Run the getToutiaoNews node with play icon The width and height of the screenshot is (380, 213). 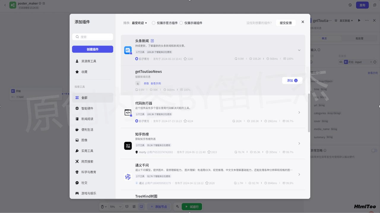pyautogui.click(x=359, y=20)
